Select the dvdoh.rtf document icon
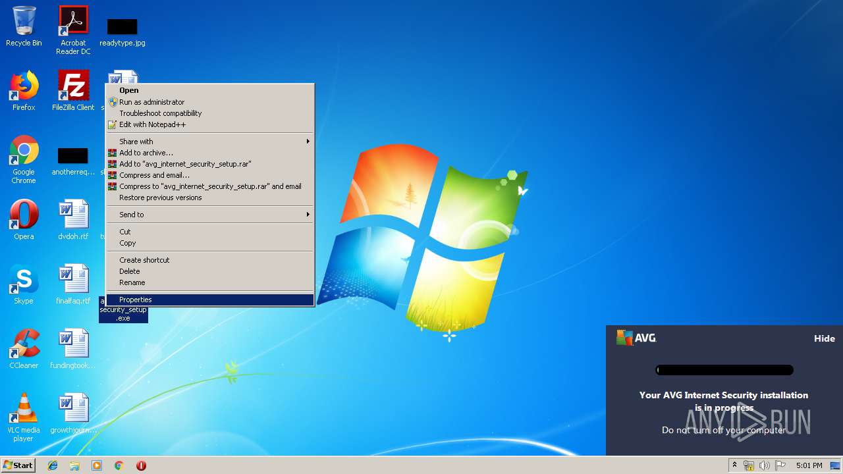Viewport: 843px width, 474px height. 73,220
